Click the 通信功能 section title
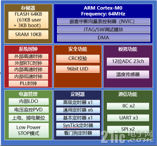 [x=128, y=94]
